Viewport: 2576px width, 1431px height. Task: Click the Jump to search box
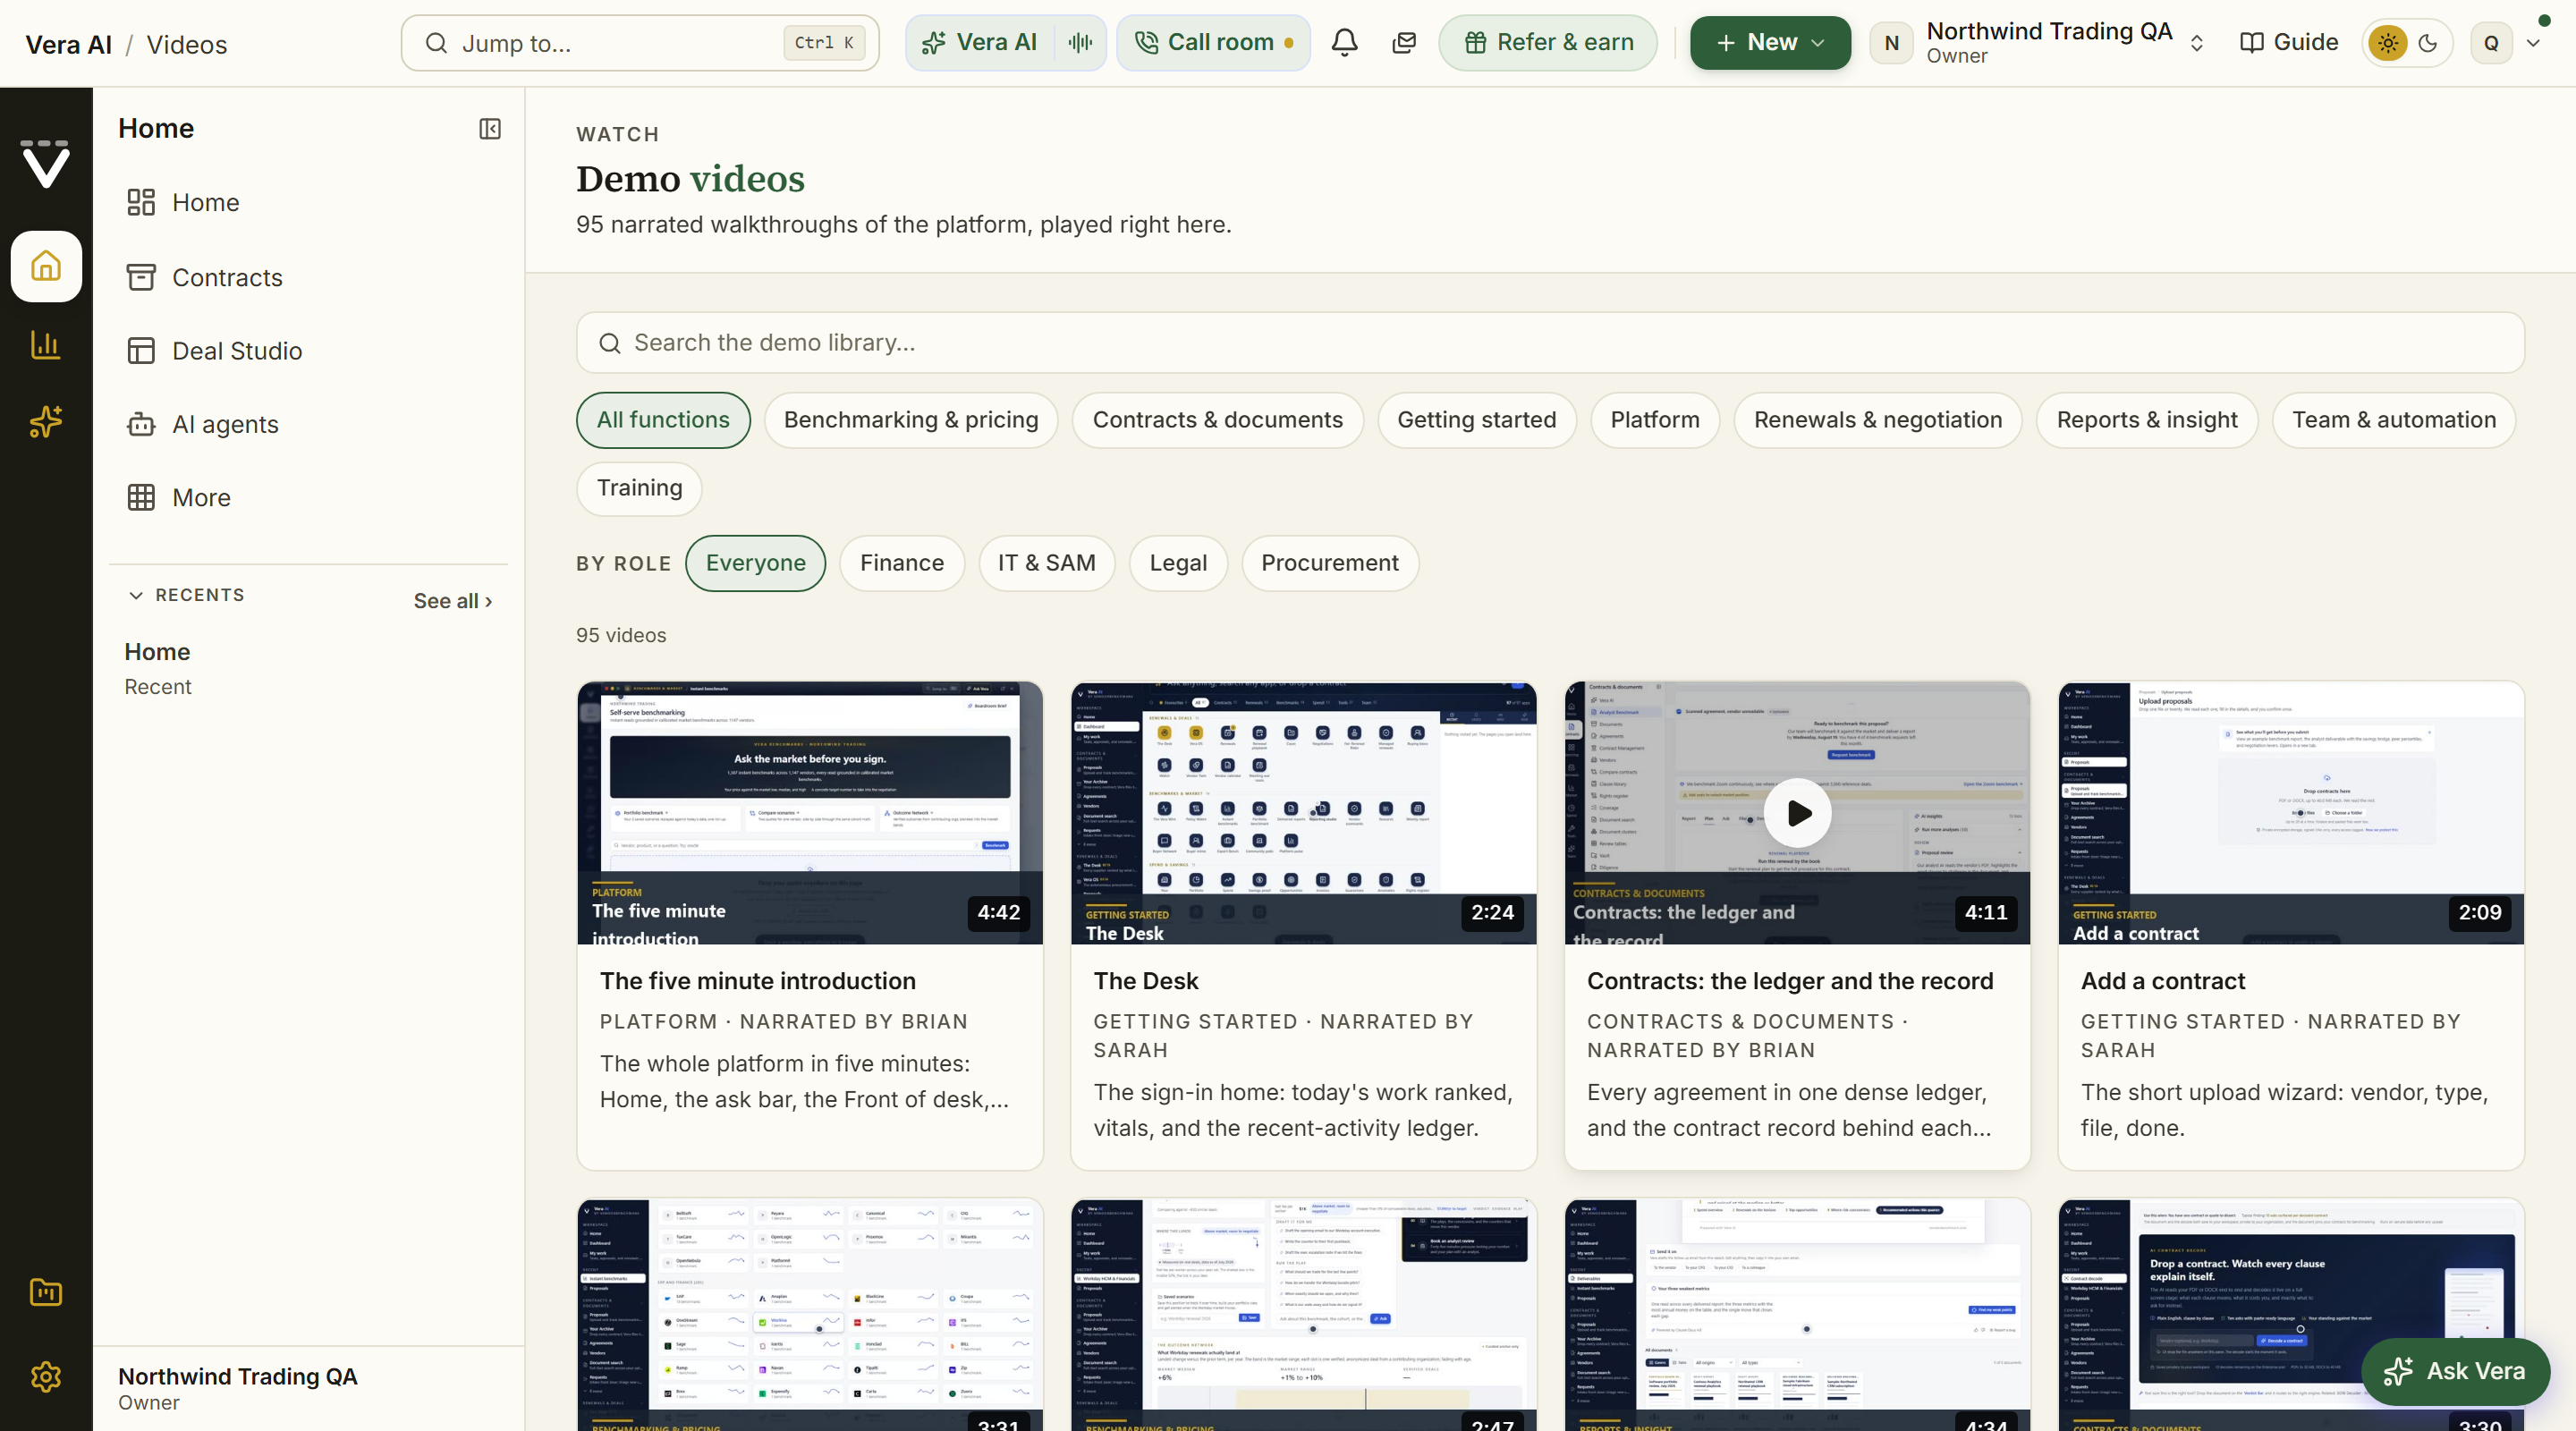[640, 43]
